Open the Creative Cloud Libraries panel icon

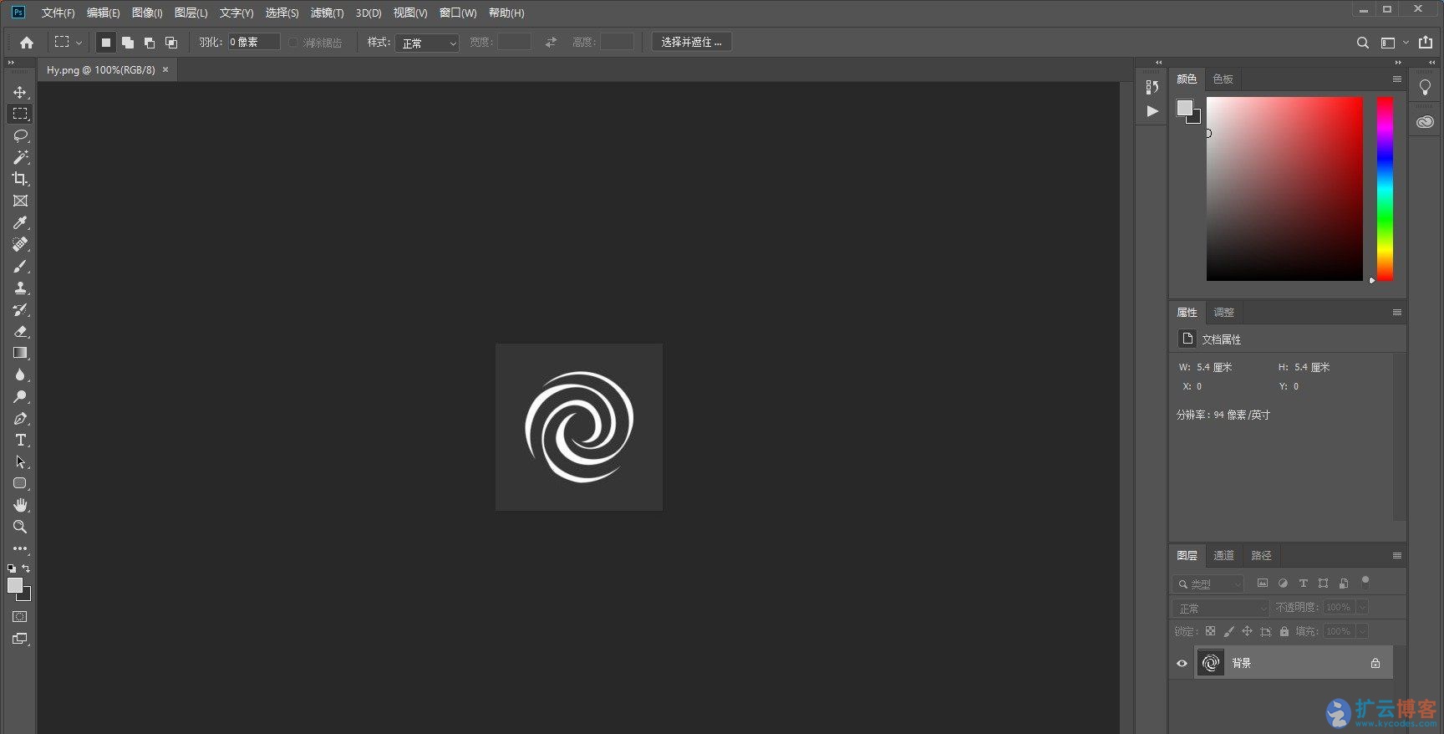[x=1425, y=122]
